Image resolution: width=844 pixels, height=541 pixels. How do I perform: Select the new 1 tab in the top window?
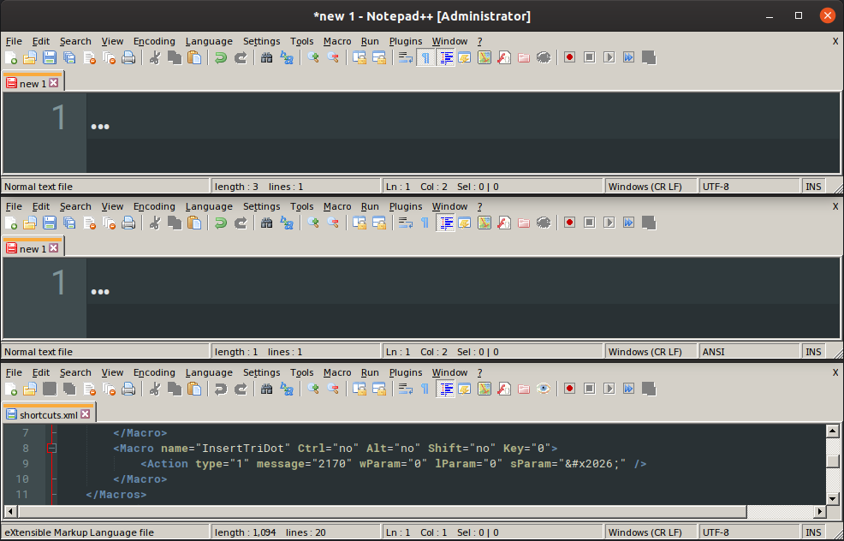[33, 83]
